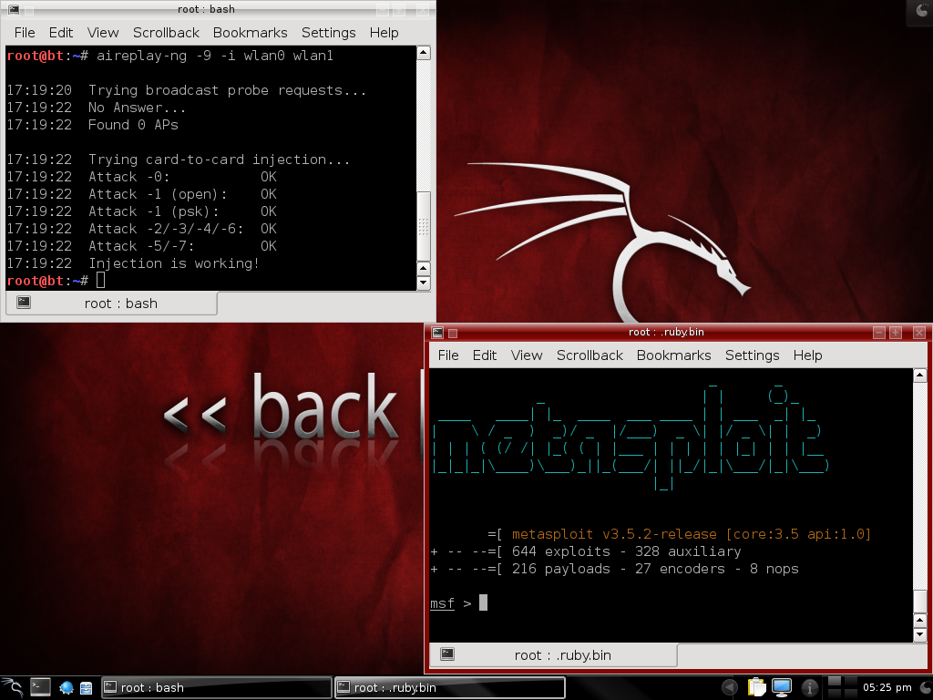Open Help menu in ruby.bin window
The width and height of the screenshot is (933, 700).
point(807,355)
